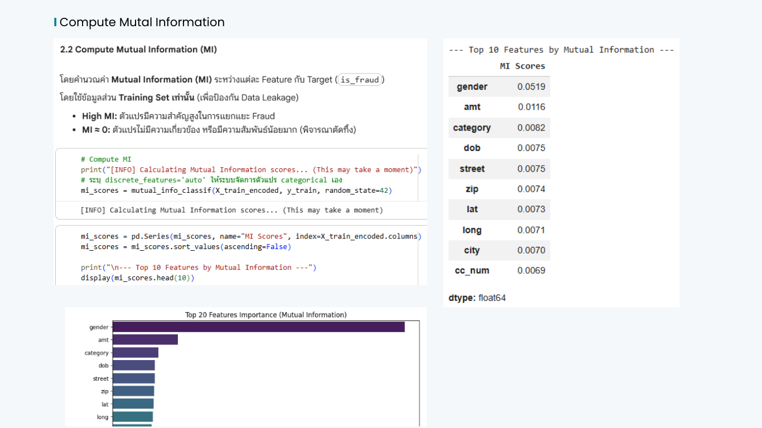This screenshot has width=762, height=428.
Task: Click the MI Scores column header
Action: tap(522, 66)
